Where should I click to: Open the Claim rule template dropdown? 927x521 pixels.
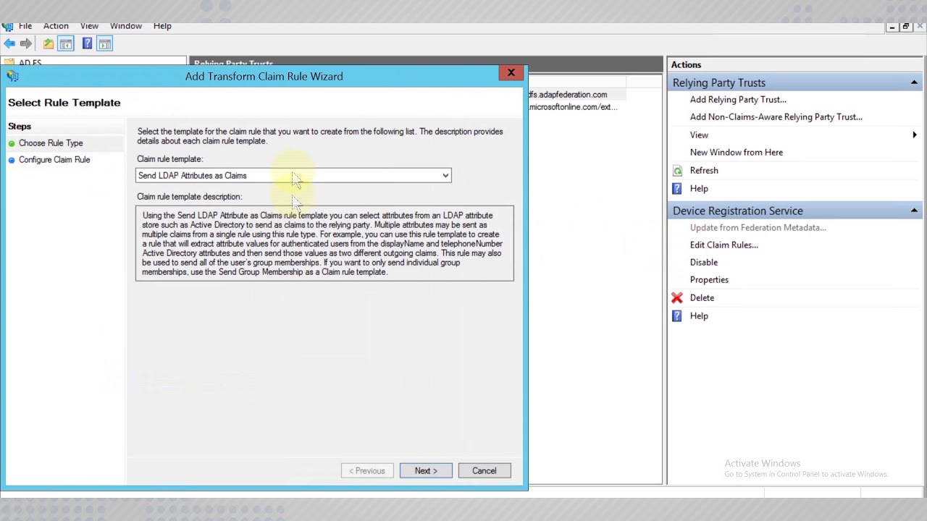(293, 175)
